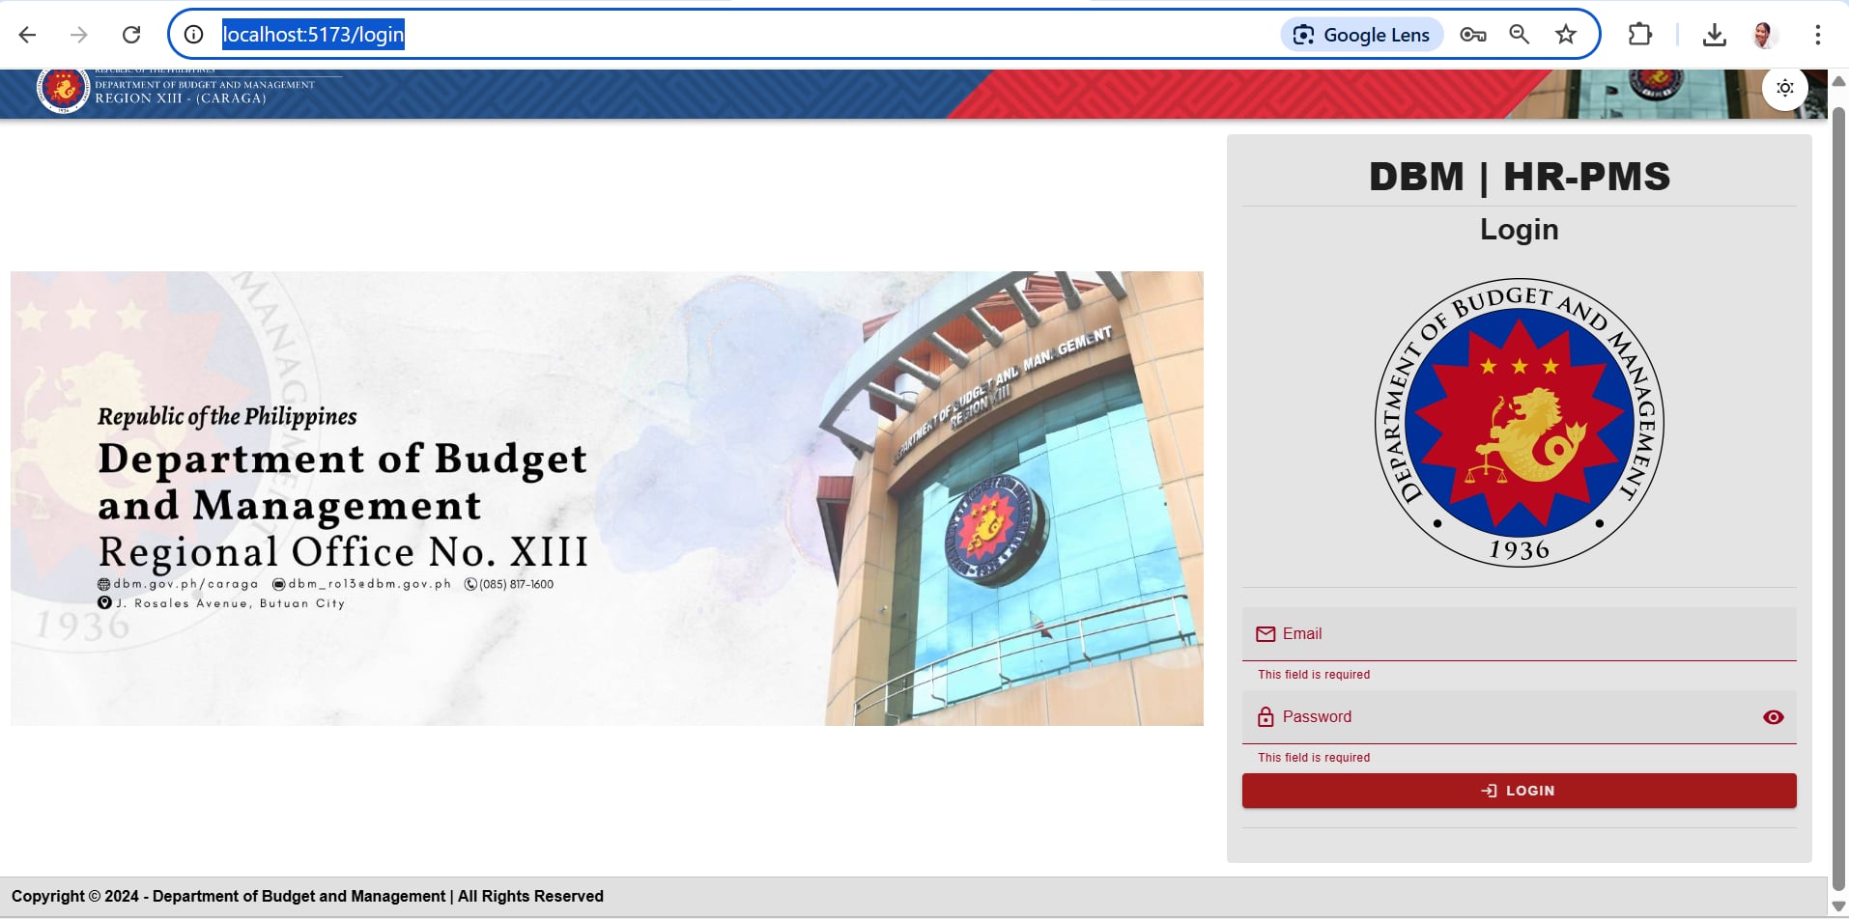
Task: Open saved passwords key icon
Action: tap(1472, 35)
